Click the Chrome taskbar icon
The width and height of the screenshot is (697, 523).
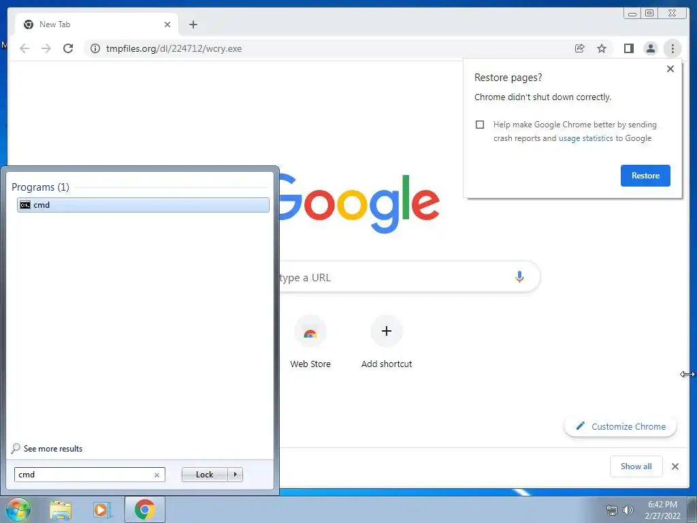tap(144, 509)
